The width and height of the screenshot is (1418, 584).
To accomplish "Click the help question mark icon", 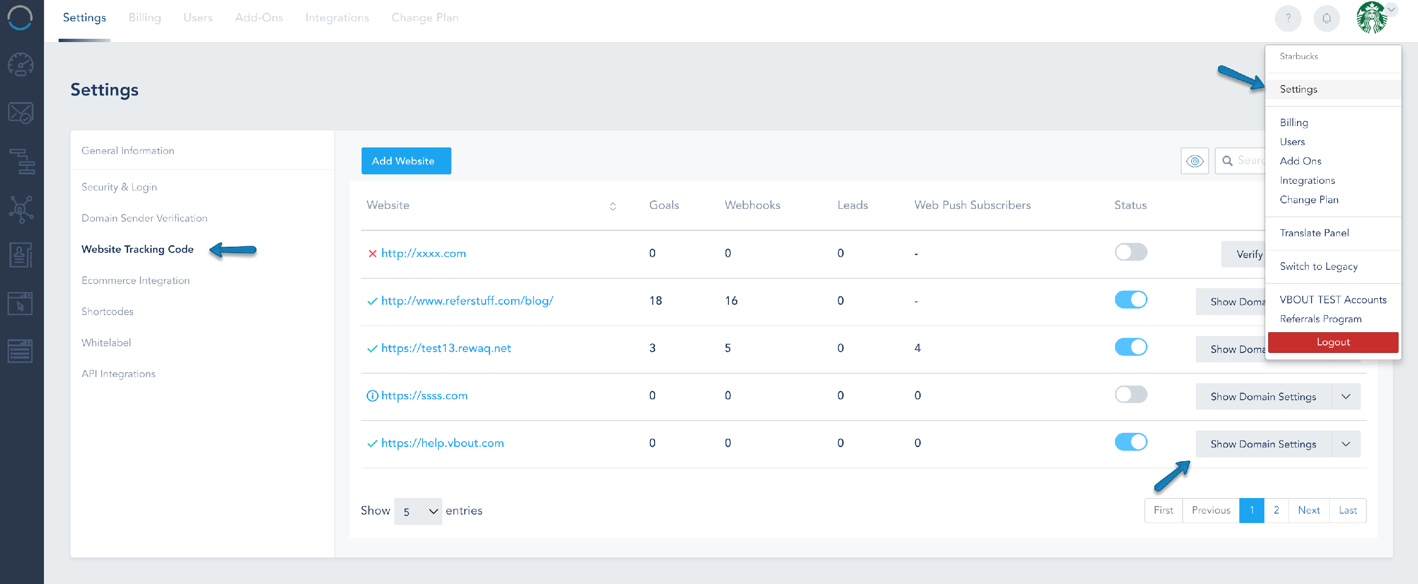I will click(1288, 18).
